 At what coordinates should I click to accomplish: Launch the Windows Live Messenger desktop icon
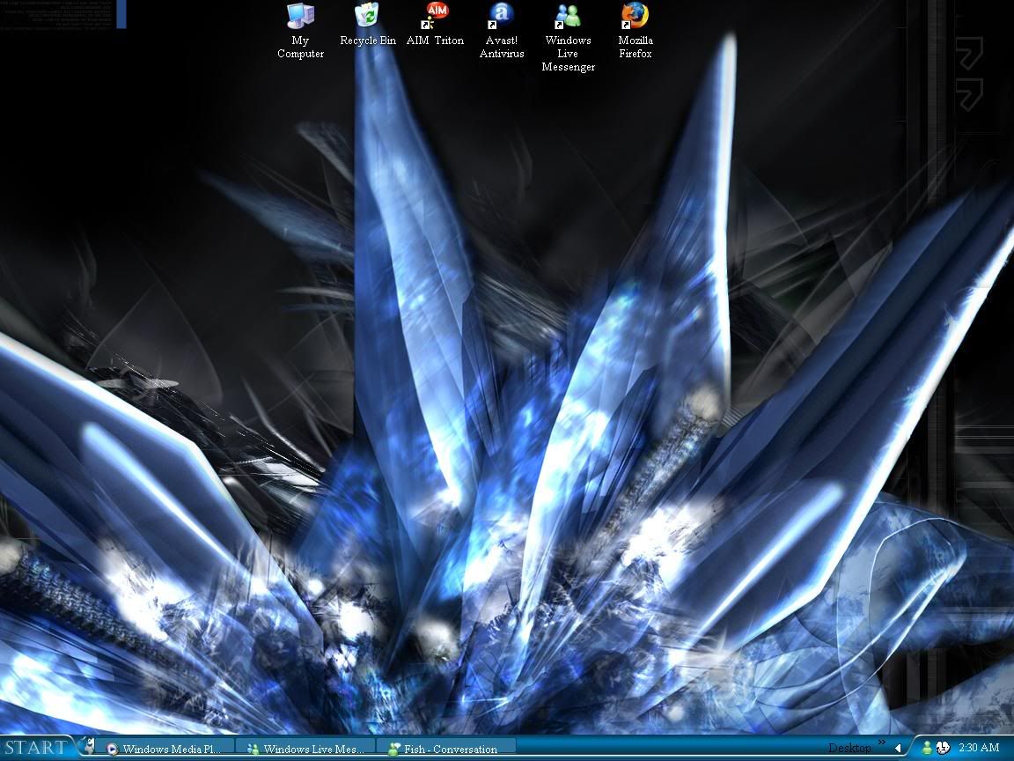[568, 16]
